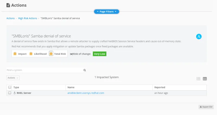Click the Total Risk icon
This screenshot has width=217, height=115.
coord(51,54)
